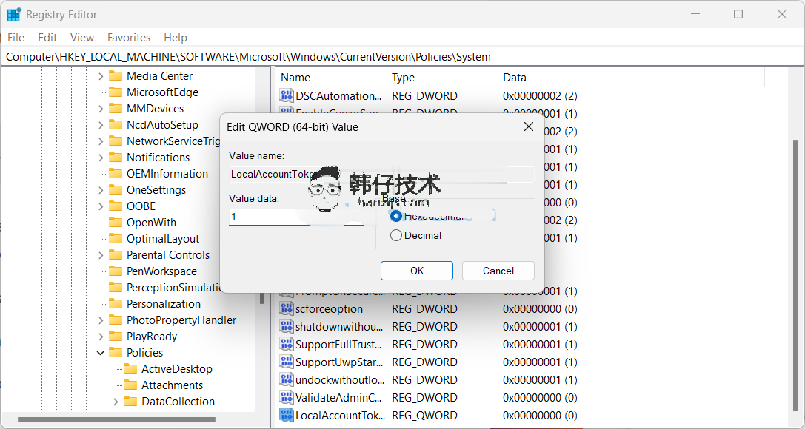
Task: Click the SupportFullTrust... value icon
Action: [286, 345]
